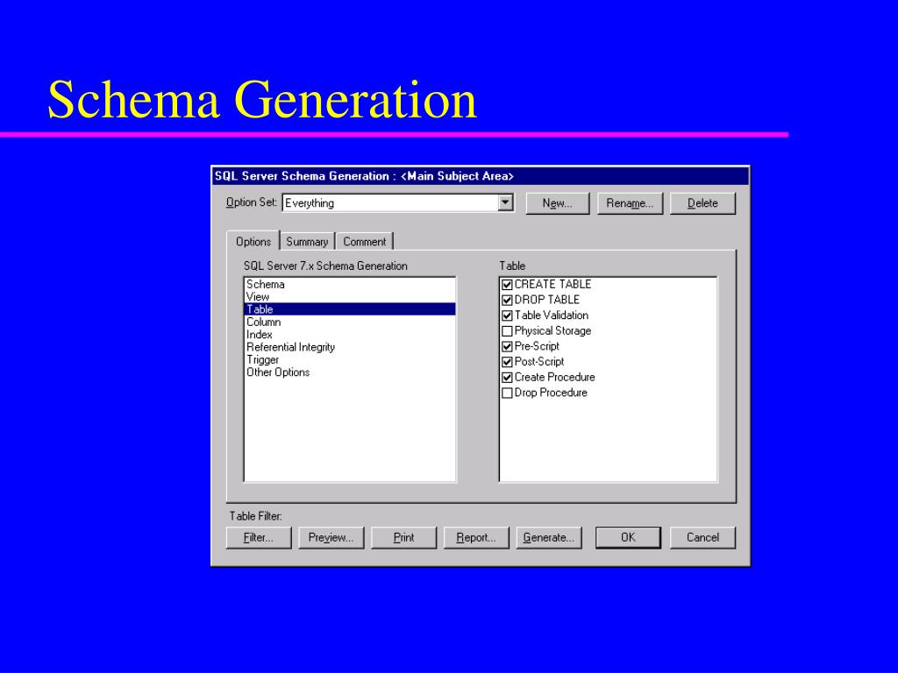The height and width of the screenshot is (673, 898).
Task: Select Trigger in the generation list
Action: click(x=350, y=360)
